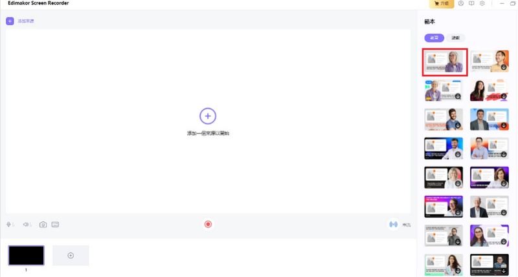The width and height of the screenshot is (518, 277).
Task: Select the gray-haired woman in purple shirt template
Action: click(x=445, y=62)
